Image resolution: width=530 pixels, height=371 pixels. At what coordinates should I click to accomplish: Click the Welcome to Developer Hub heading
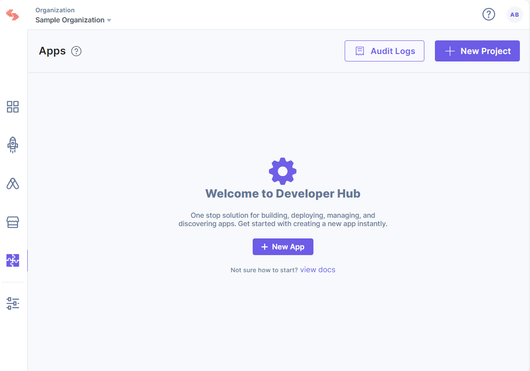click(x=283, y=194)
